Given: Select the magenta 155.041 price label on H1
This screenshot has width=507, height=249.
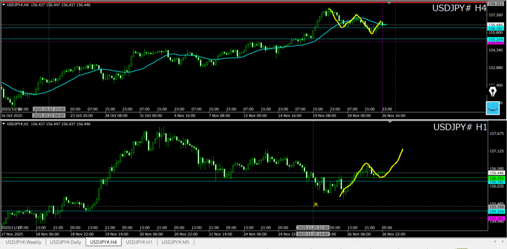Looking at the screenshot, I should [x=496, y=218].
